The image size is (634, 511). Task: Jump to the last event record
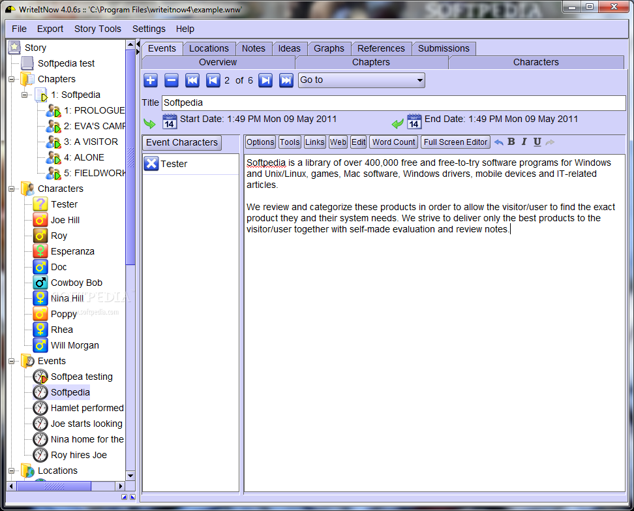(x=286, y=80)
